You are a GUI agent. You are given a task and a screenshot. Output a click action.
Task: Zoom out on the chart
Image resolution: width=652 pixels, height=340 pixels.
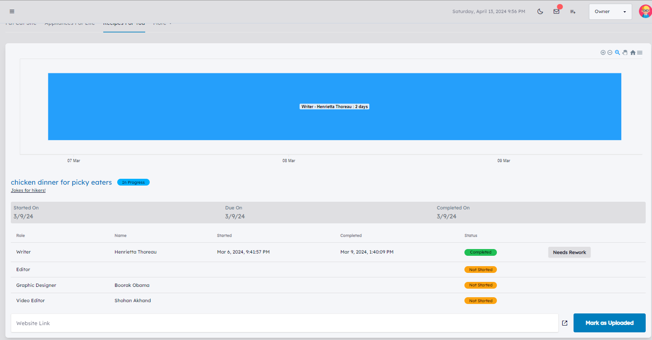click(610, 53)
